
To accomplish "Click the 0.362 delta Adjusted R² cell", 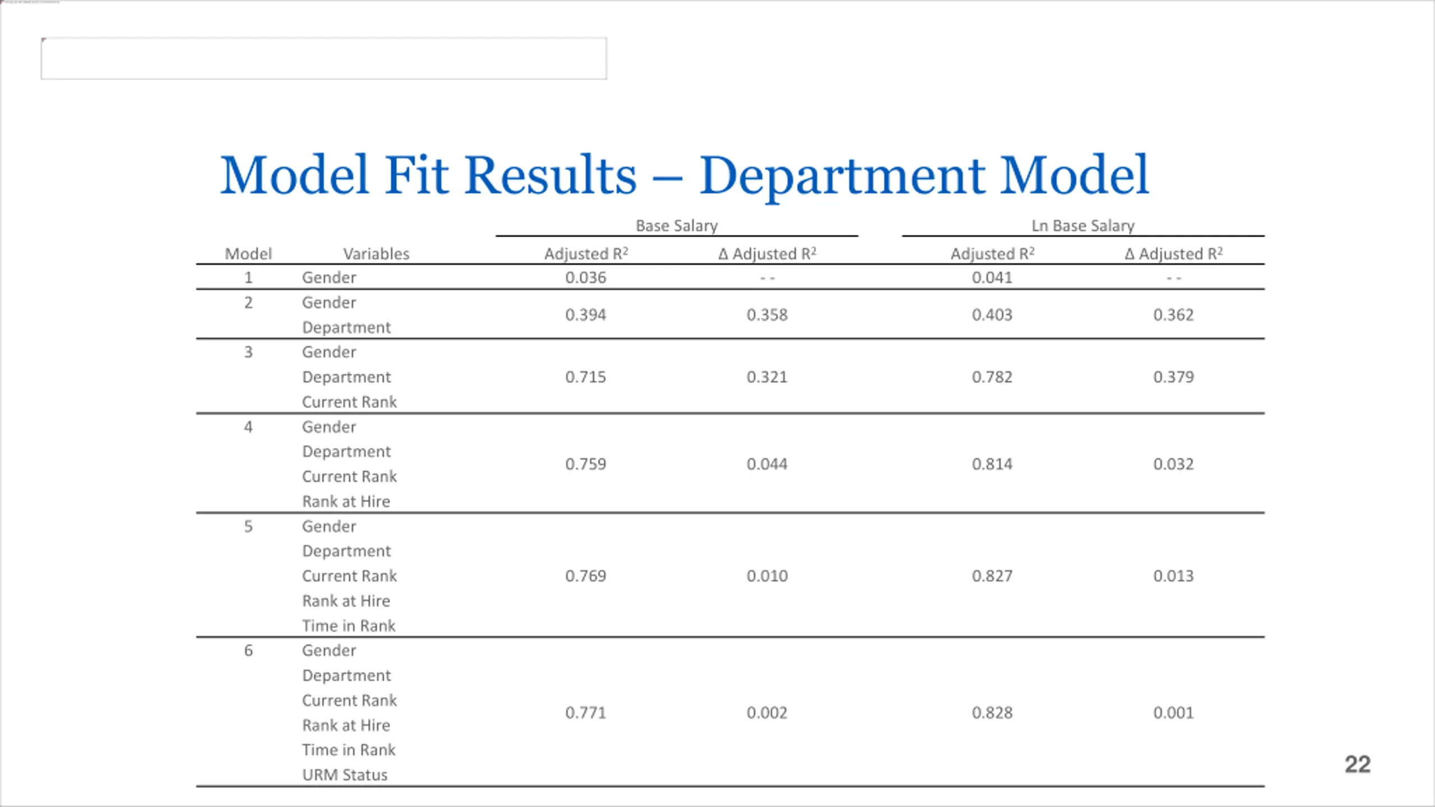I will pos(1173,314).
